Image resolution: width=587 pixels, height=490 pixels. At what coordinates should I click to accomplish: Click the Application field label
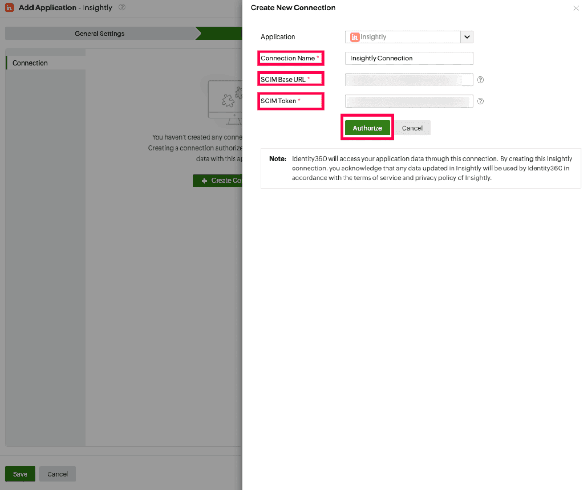278,37
